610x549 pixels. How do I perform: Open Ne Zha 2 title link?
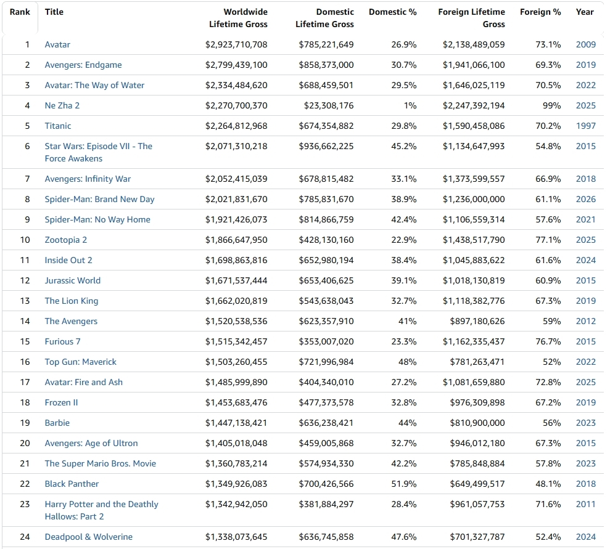62,106
